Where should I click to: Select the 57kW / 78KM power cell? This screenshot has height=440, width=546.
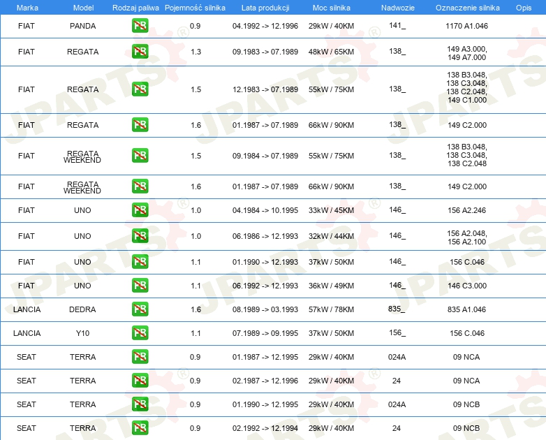(331, 309)
